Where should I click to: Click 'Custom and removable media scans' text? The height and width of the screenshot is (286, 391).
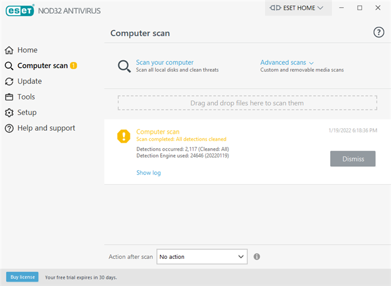pyautogui.click(x=302, y=70)
